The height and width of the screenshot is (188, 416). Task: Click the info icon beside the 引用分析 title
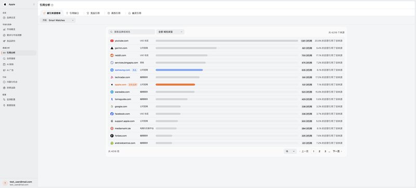pos(53,5)
